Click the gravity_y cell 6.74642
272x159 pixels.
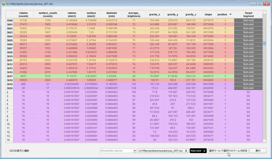(173, 76)
